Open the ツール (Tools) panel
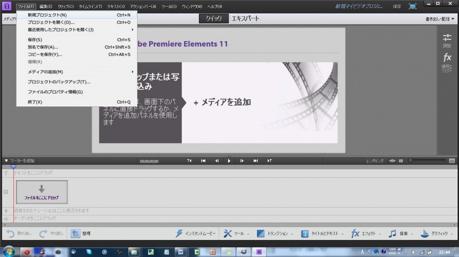The width and height of the screenshot is (459, 257). 236,233
